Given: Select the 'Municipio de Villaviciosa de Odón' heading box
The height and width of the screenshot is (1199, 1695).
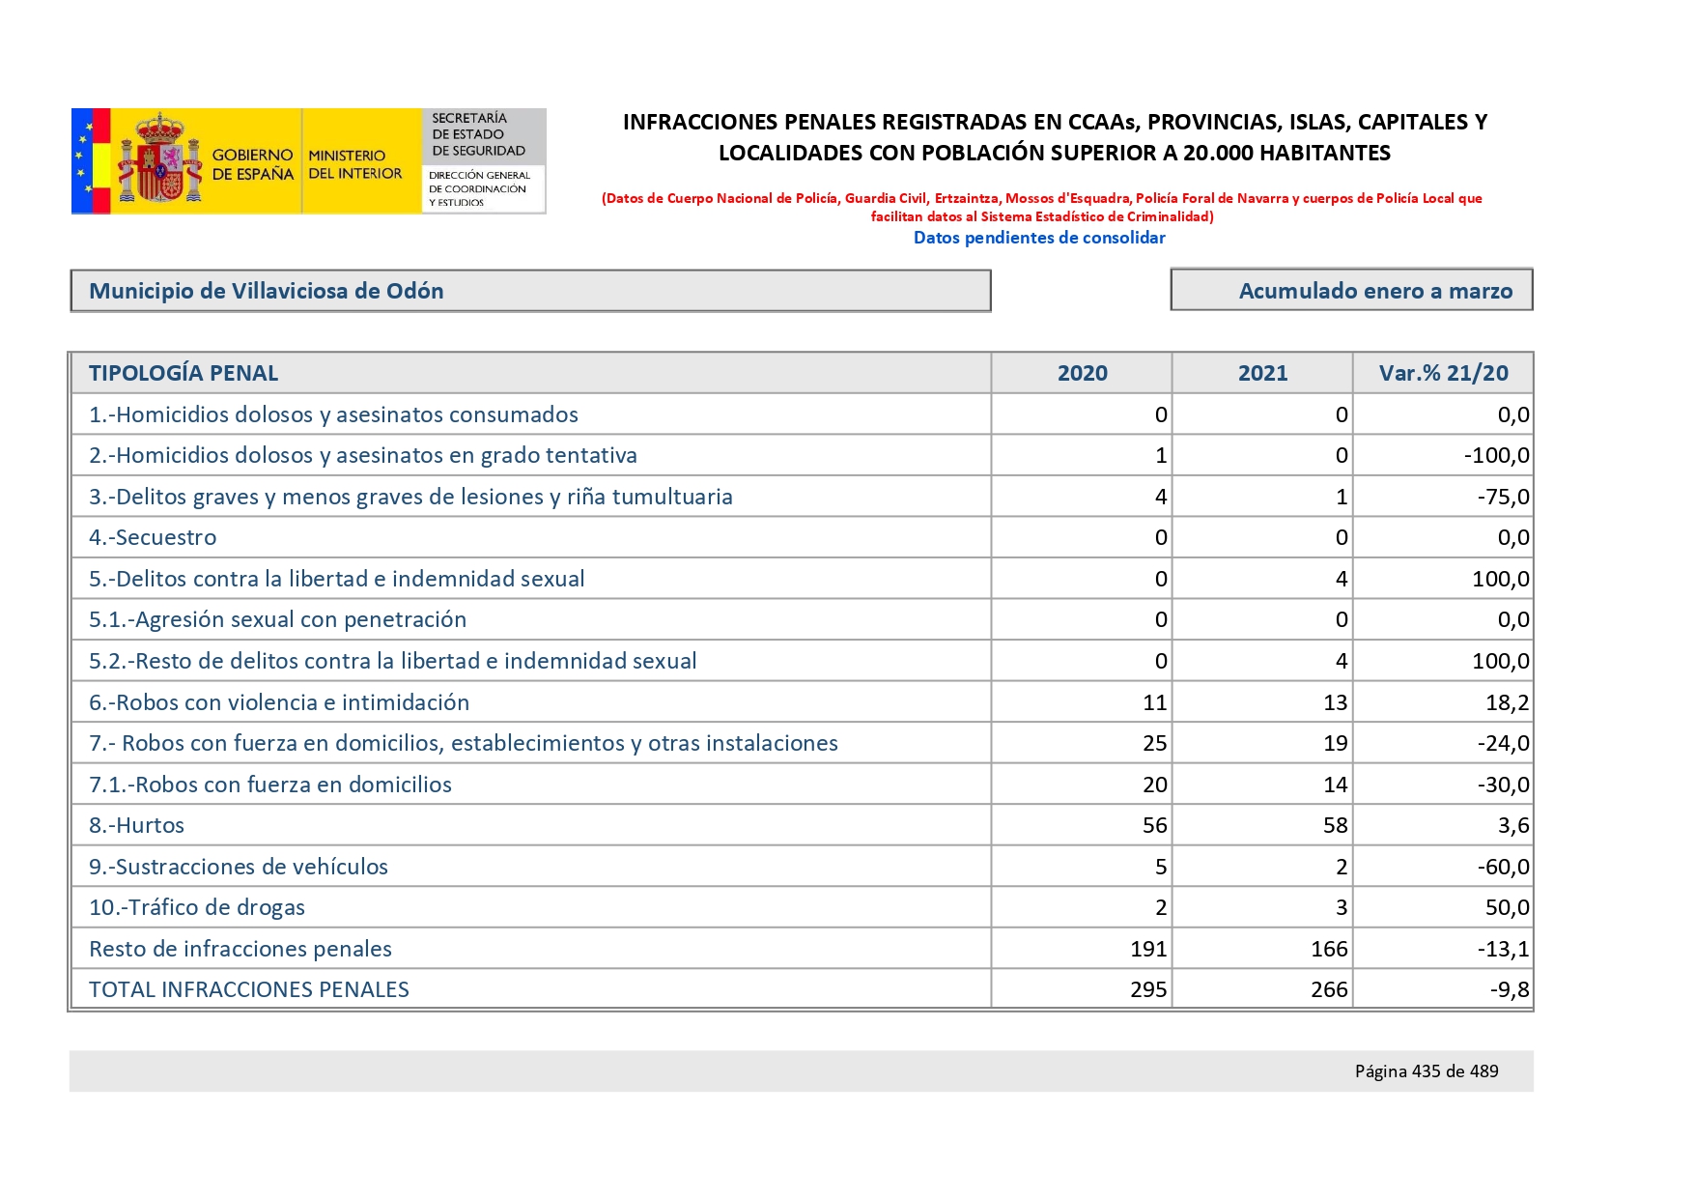Looking at the screenshot, I should coord(530,291).
